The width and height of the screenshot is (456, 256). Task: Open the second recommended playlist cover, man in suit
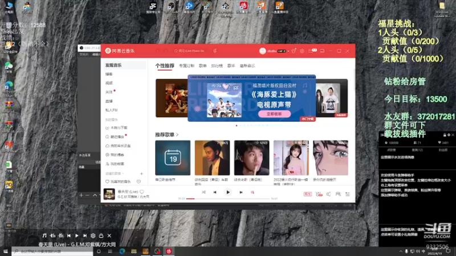(212, 158)
